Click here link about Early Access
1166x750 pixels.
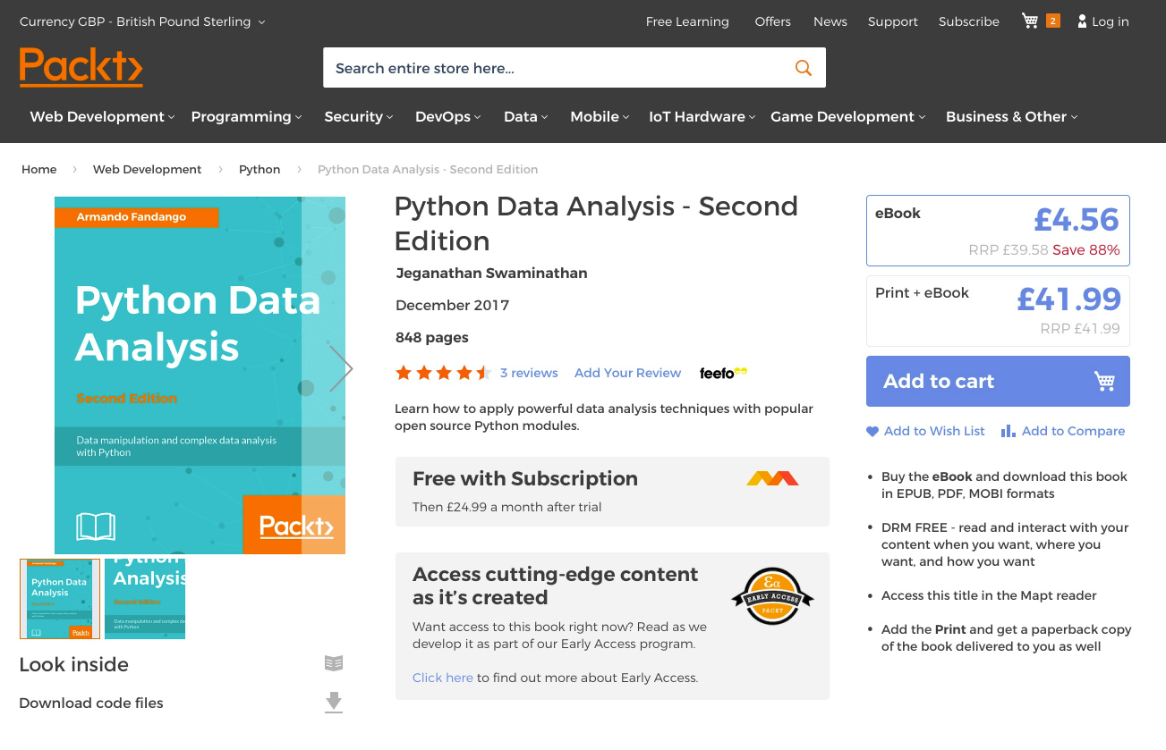pos(442,678)
